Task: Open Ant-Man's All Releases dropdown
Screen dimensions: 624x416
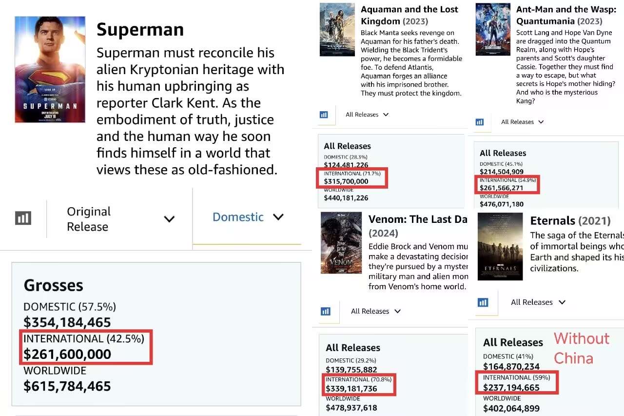Action: click(523, 122)
